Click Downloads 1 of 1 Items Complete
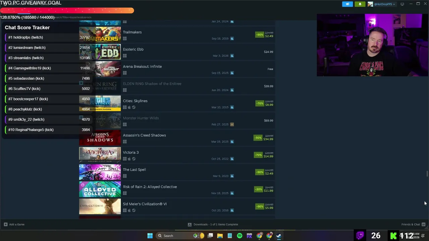Image resolution: width=429 pixels, height=241 pixels. coord(216,224)
